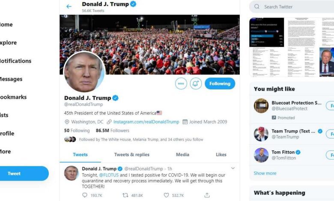Expand the tweet options chevron
334x201 pixels.
(233, 168)
